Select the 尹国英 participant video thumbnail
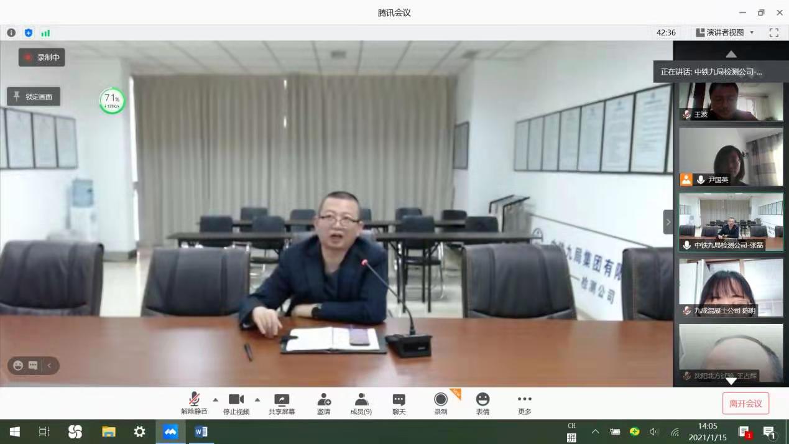The height and width of the screenshot is (444, 789). (731, 157)
